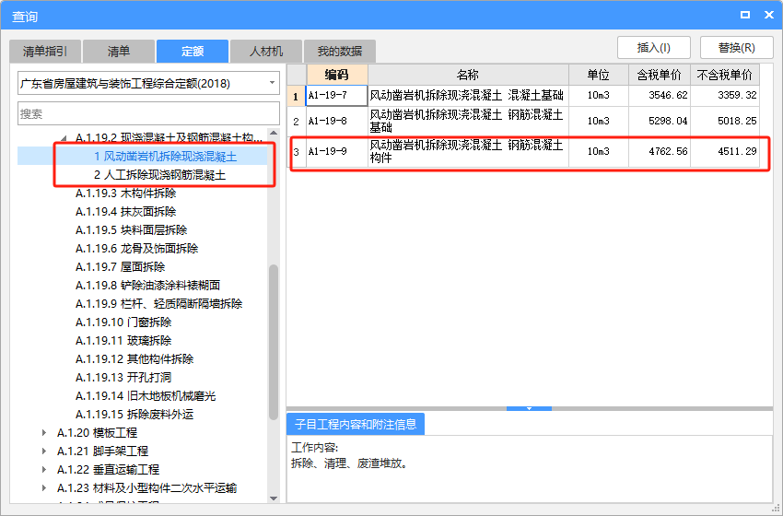The height and width of the screenshot is (516, 783).
Task: Click the price cell 4762.56
Action: [660, 151]
